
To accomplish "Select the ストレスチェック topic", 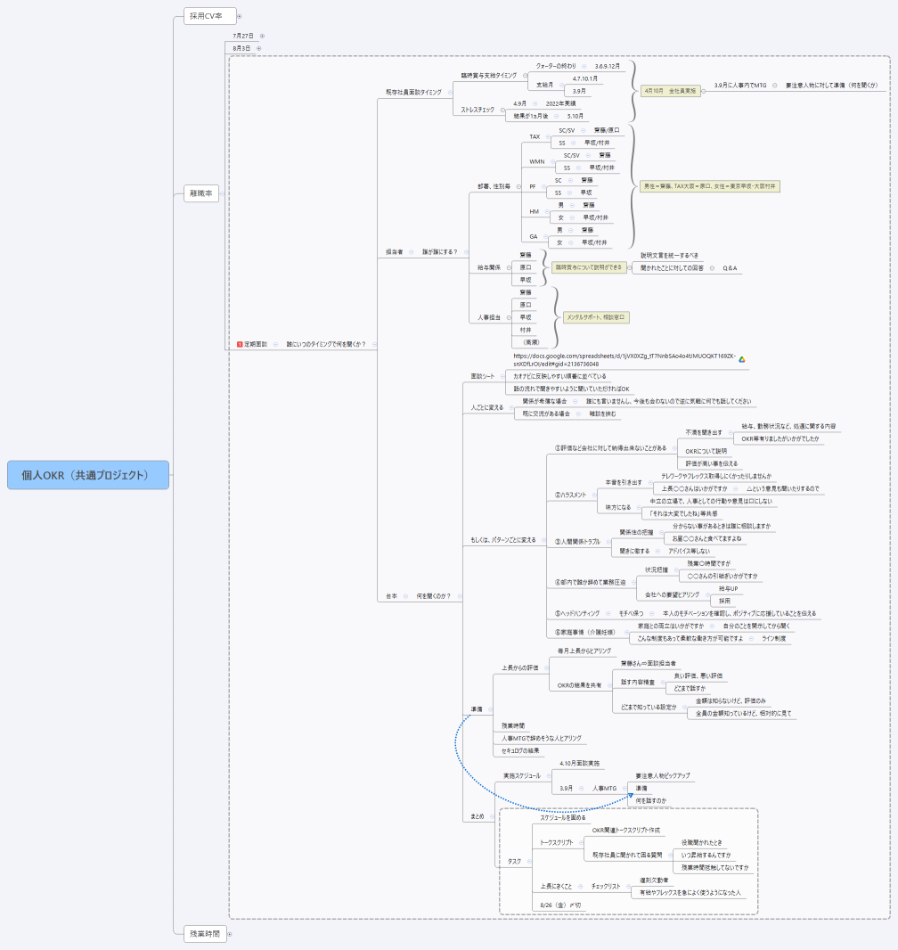I will pos(478,110).
